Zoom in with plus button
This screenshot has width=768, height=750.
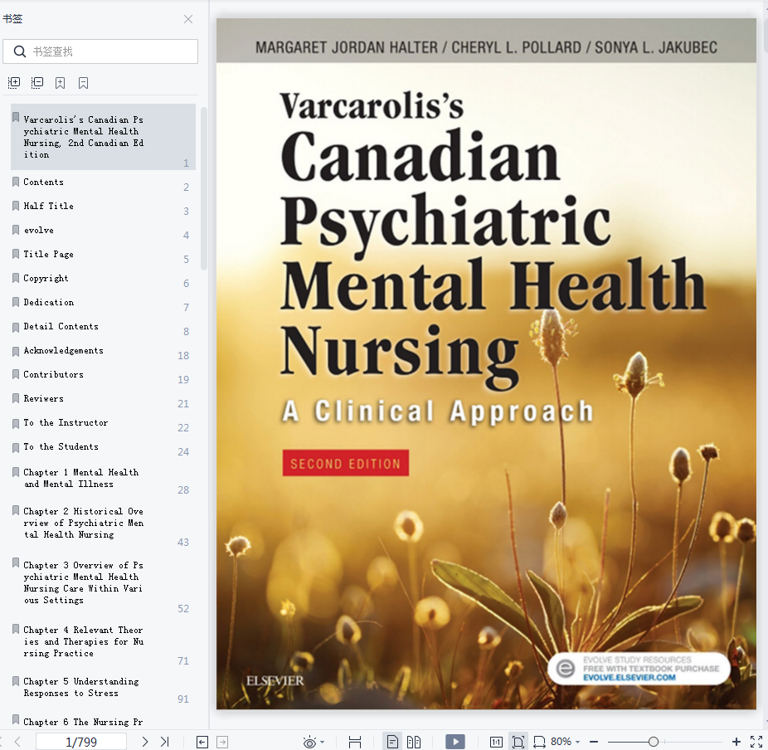click(x=736, y=743)
